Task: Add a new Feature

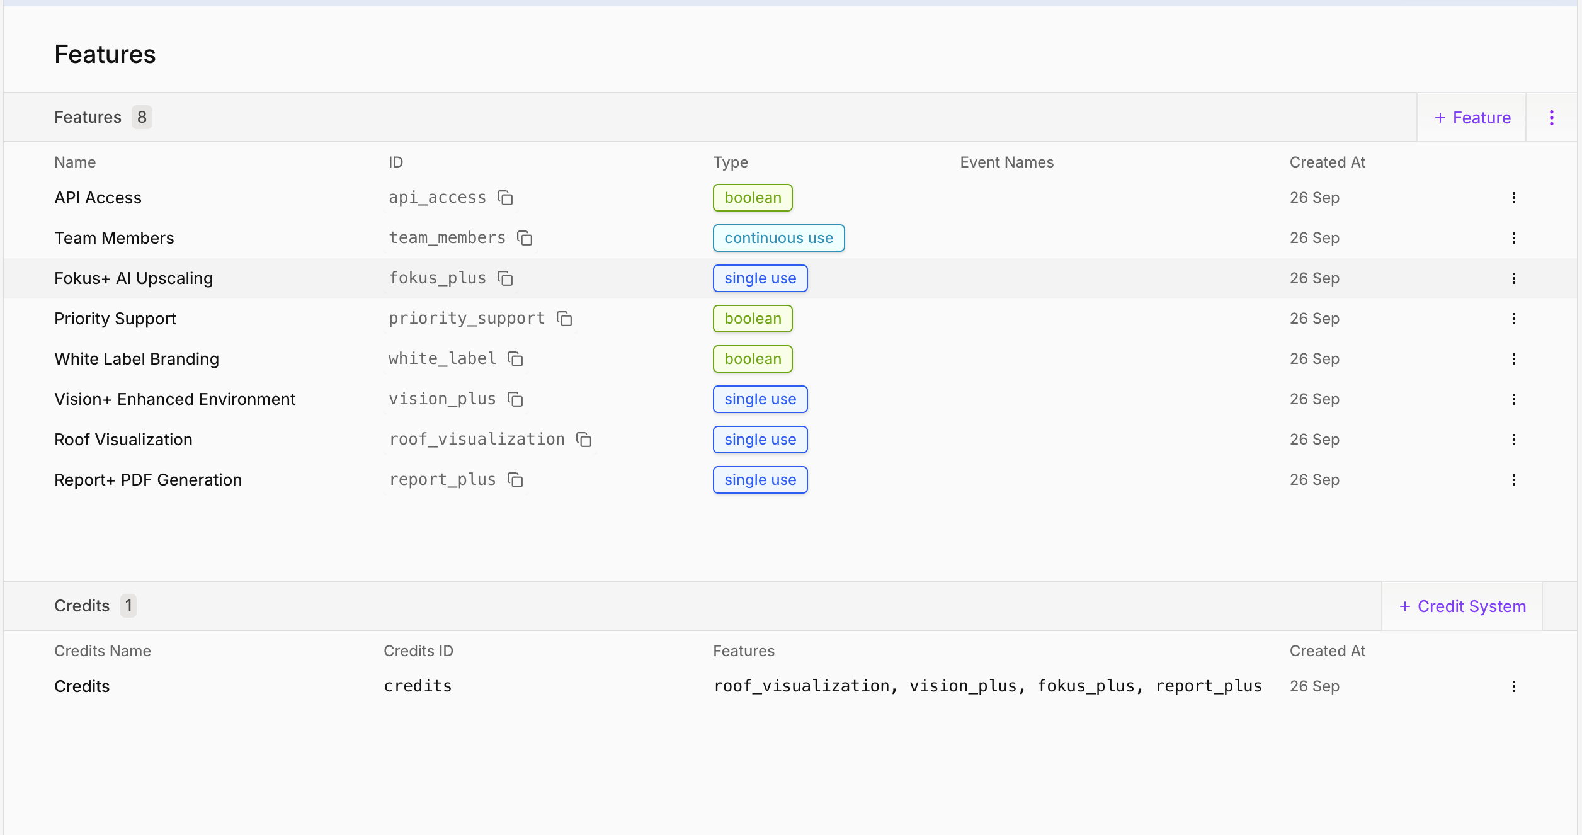Action: point(1472,118)
